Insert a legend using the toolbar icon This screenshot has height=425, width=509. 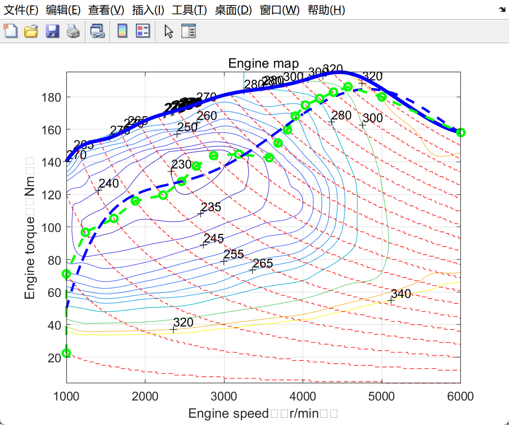(x=143, y=31)
